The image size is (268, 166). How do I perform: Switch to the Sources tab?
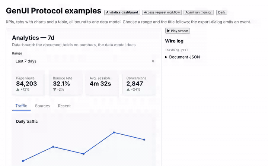(x=42, y=106)
